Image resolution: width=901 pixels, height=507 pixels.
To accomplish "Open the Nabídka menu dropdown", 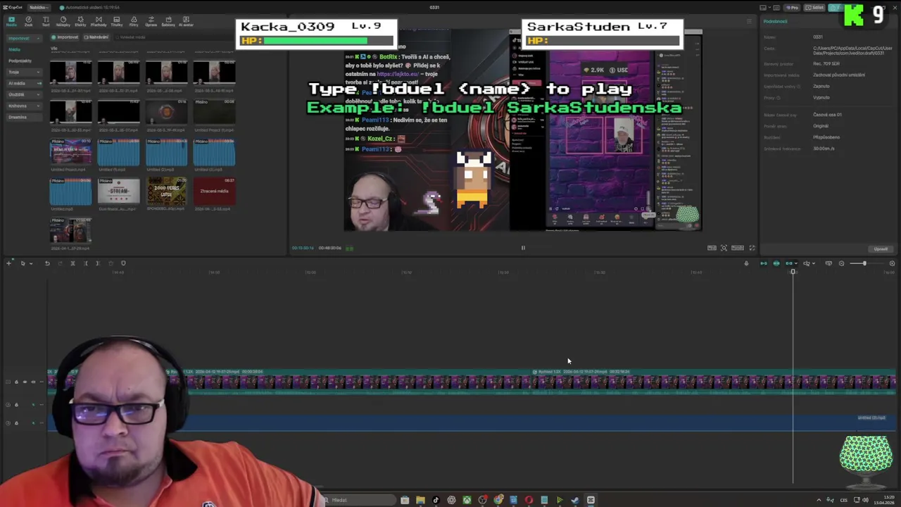I will [39, 8].
